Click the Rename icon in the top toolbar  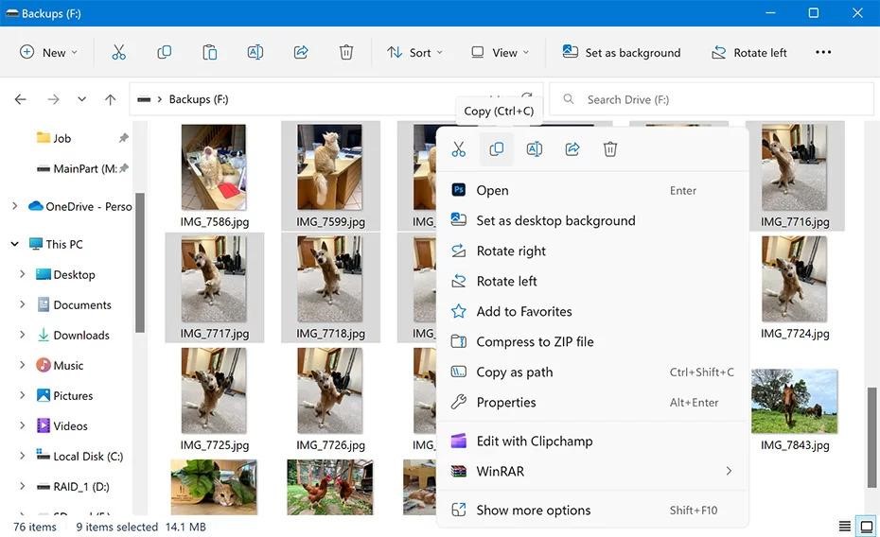(x=255, y=53)
